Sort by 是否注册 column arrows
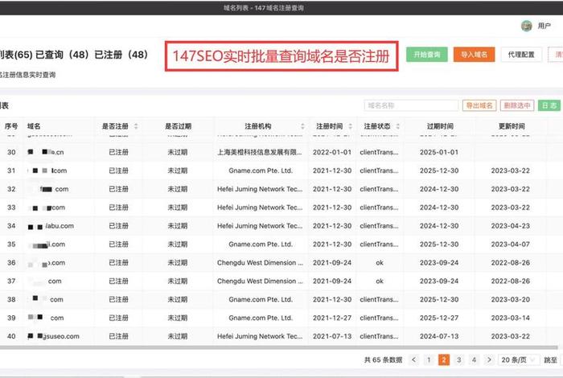The width and height of the screenshot is (563, 378). pos(136,126)
